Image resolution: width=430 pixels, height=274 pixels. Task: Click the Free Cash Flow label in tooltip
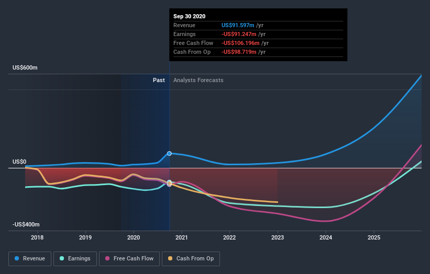tap(193, 43)
